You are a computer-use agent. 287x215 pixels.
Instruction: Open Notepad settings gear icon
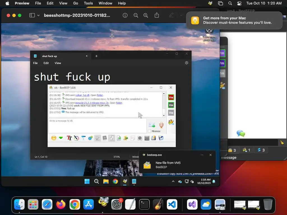coord(186,63)
